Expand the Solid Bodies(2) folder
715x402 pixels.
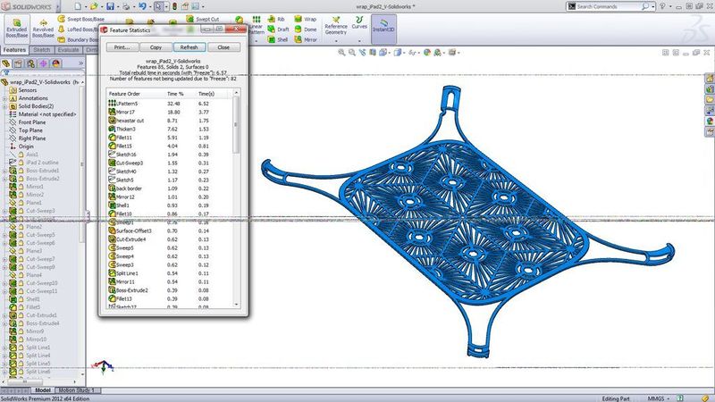click(x=5, y=106)
